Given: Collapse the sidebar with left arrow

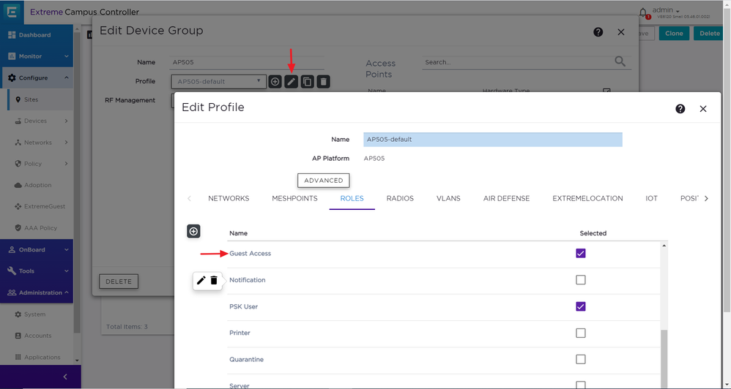Looking at the screenshot, I should click(x=65, y=377).
